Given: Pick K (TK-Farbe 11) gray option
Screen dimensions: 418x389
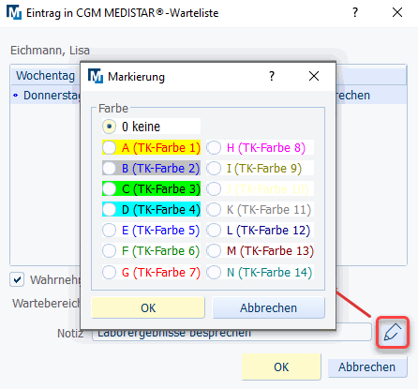Looking at the screenshot, I should tap(260, 209).
